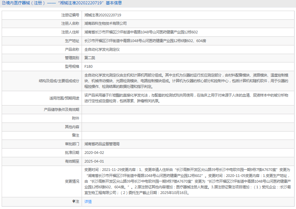Click the 附件 label
This screenshot has width=296, height=209.
(x=76, y=118)
